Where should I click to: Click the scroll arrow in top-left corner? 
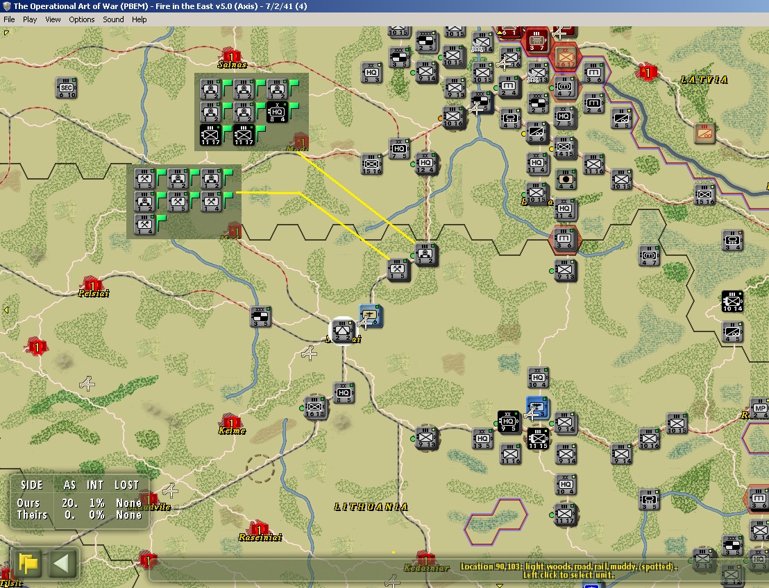(x=6, y=33)
